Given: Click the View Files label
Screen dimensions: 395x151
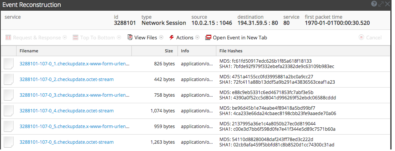Looking at the screenshot, I should coord(146,37).
